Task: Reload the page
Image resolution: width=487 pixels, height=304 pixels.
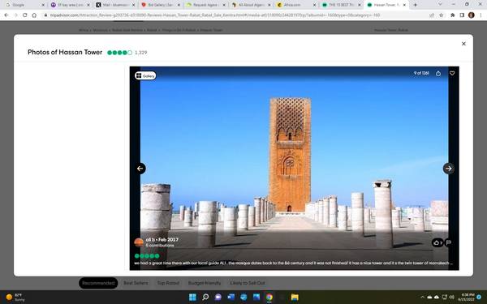Action: tap(25, 15)
